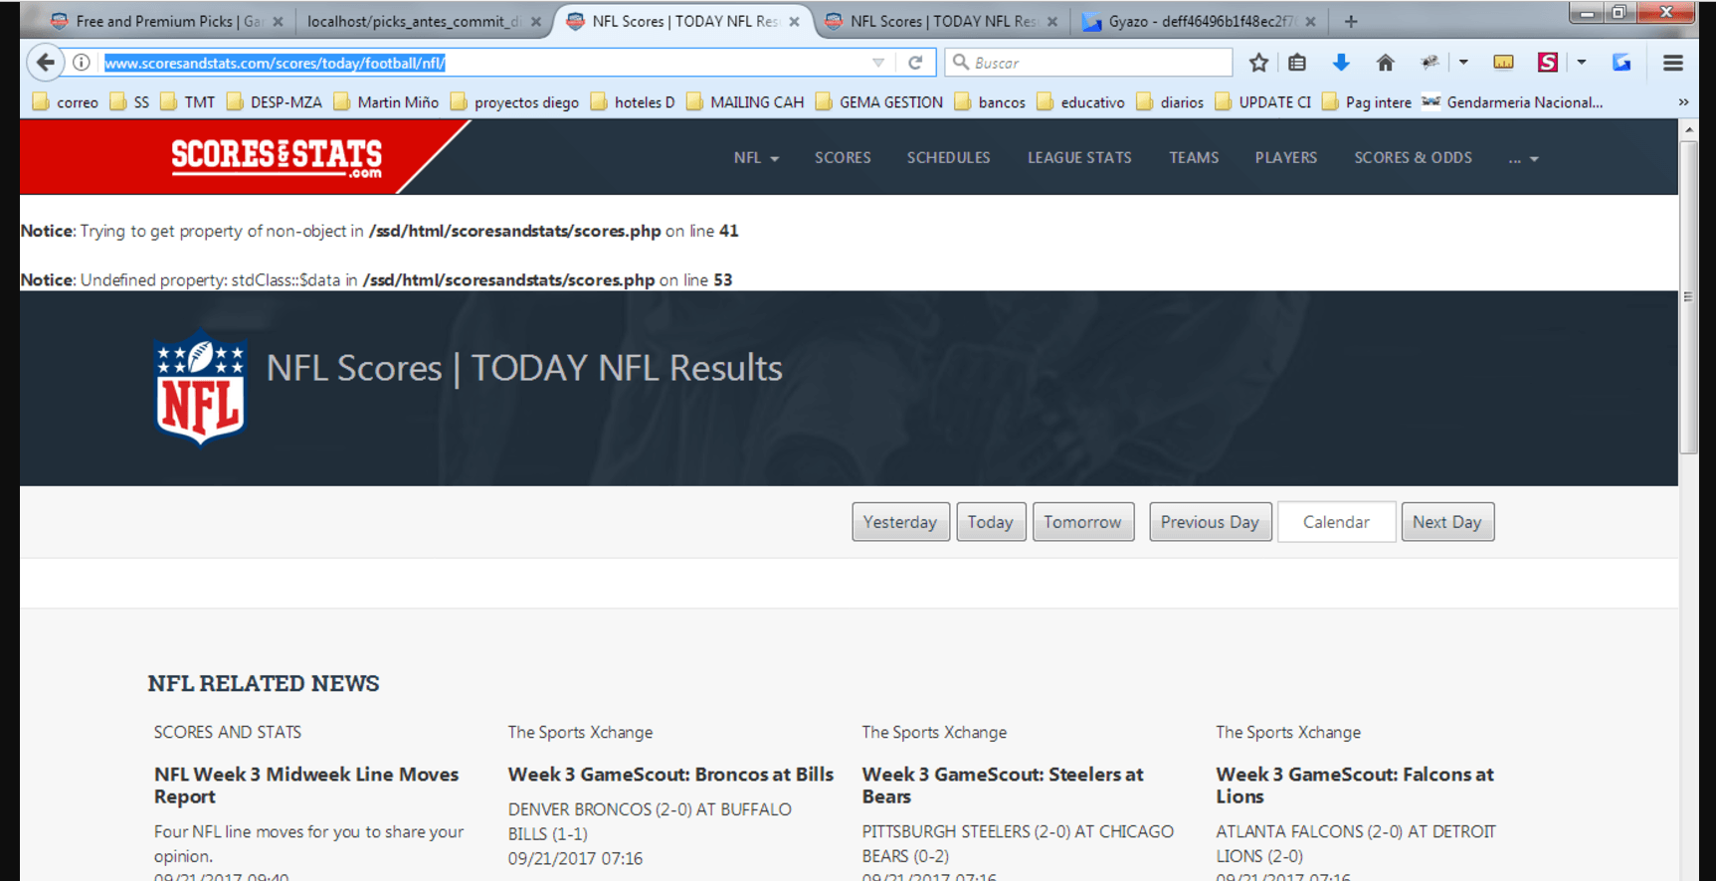Image resolution: width=1716 pixels, height=881 pixels.
Task: Expand the NFL dropdown in site navigation
Action: [x=756, y=158]
